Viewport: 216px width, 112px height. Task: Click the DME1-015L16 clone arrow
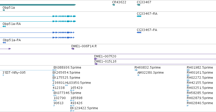[96, 64]
